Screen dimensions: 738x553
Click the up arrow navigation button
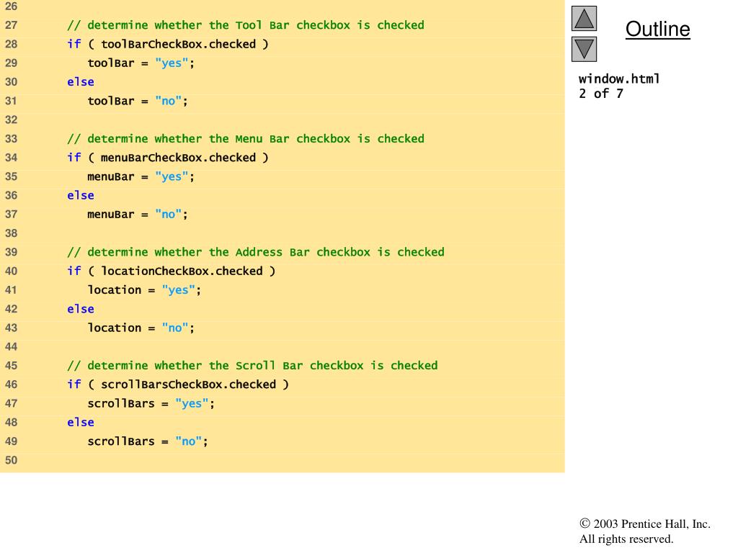click(584, 18)
